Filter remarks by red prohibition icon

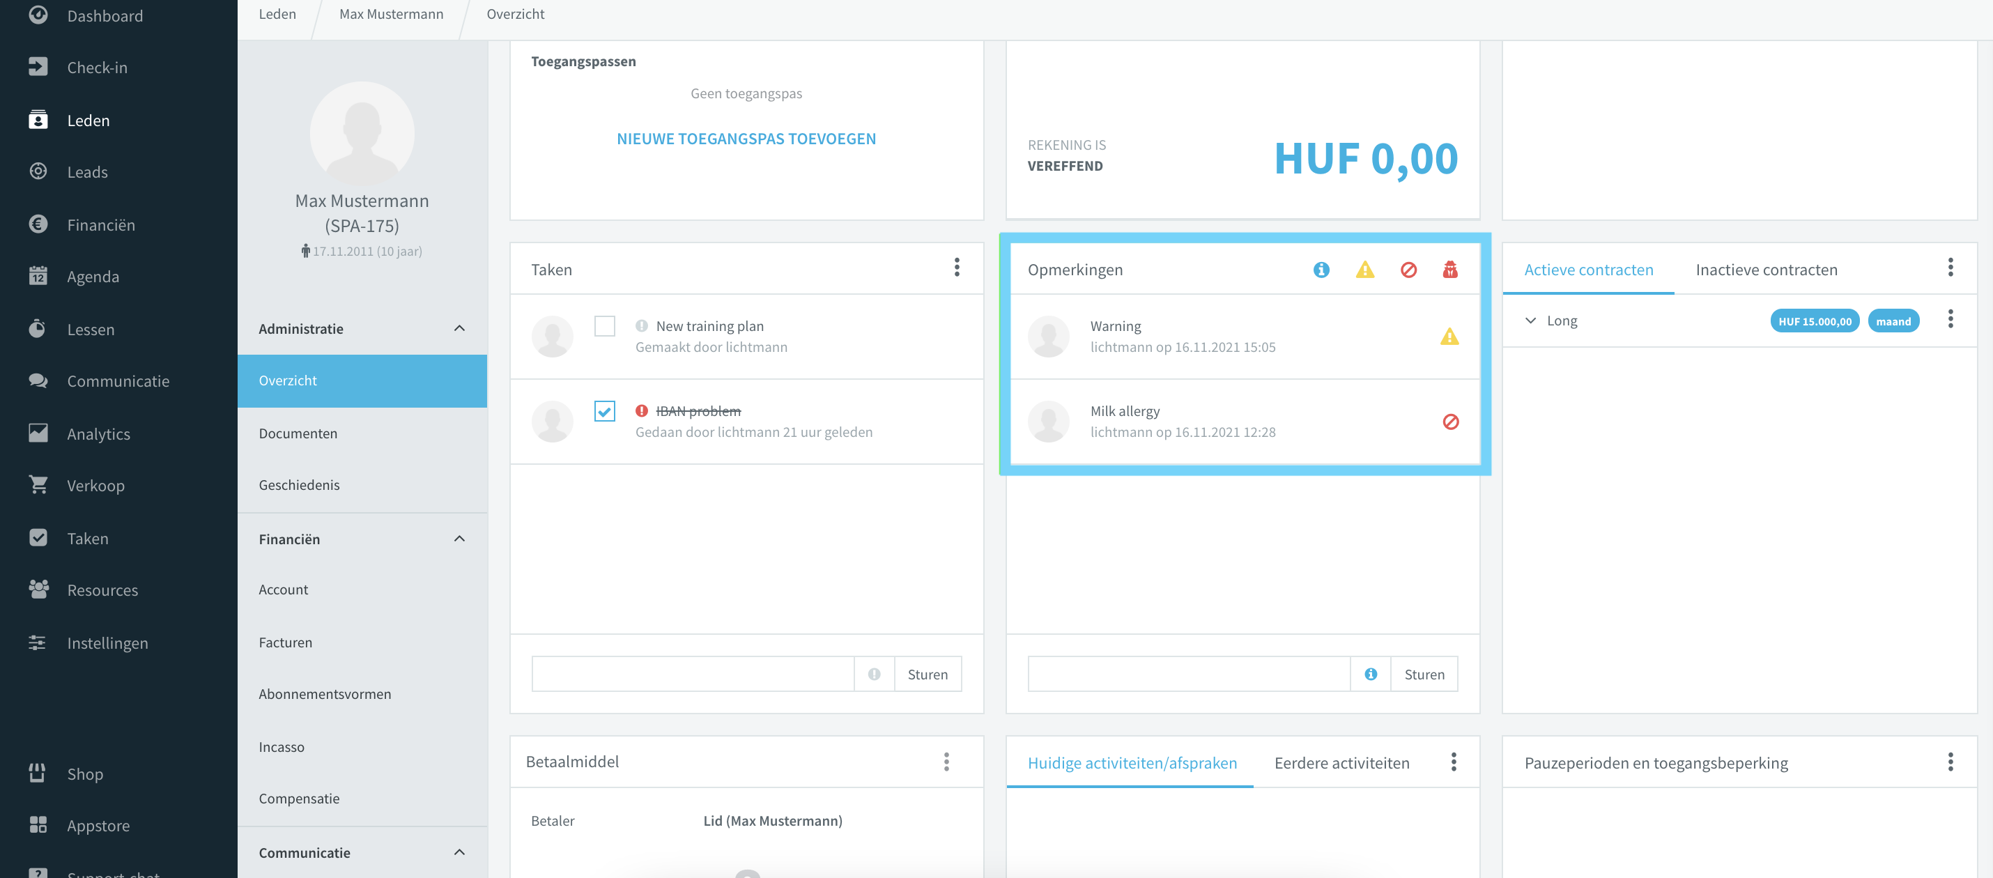[1408, 269]
